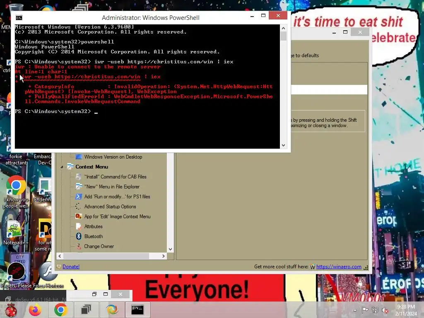Select the Bluetooth tweak
The height and width of the screenshot is (318, 424).
coord(94,236)
